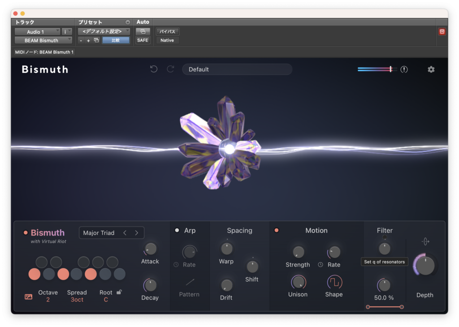
Task: Adjust the Strength knob
Action: 298,252
